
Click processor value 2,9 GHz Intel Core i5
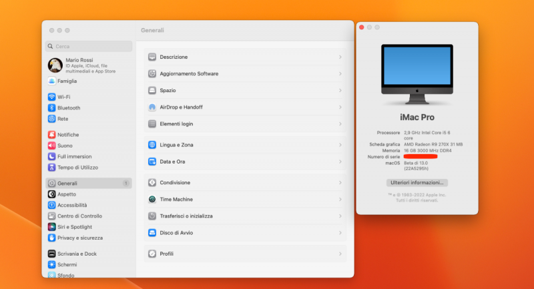coord(427,135)
